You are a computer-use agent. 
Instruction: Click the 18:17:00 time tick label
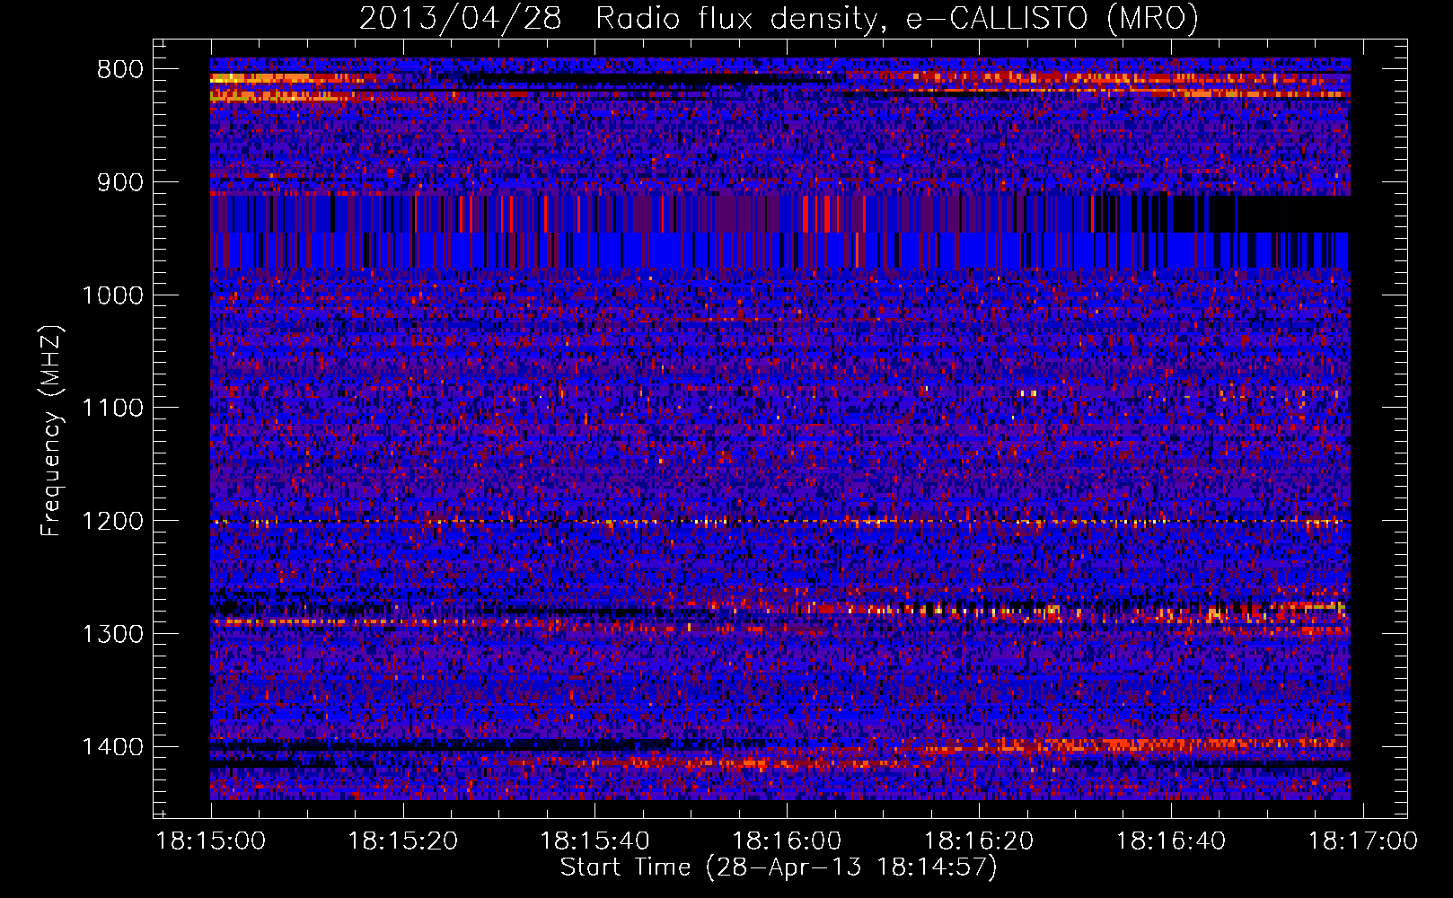coord(1362,841)
